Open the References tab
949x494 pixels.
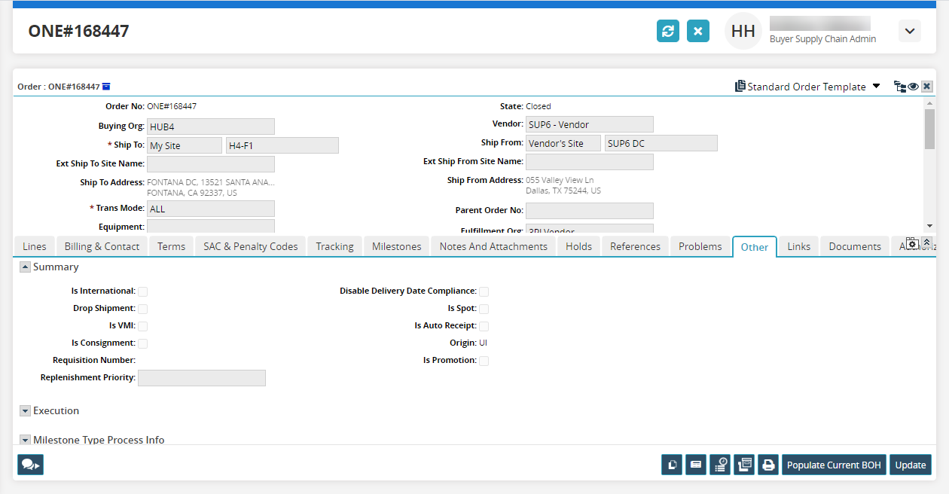(635, 246)
